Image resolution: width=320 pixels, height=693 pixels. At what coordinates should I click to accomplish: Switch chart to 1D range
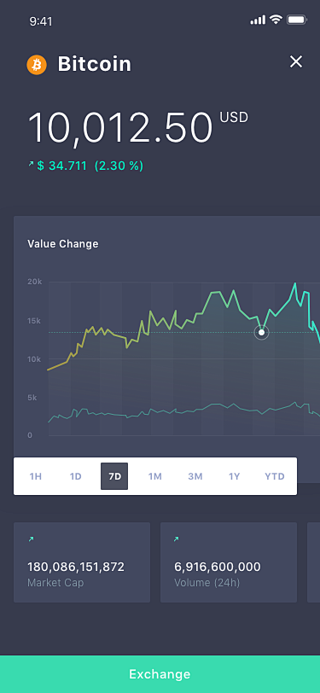[x=76, y=476]
